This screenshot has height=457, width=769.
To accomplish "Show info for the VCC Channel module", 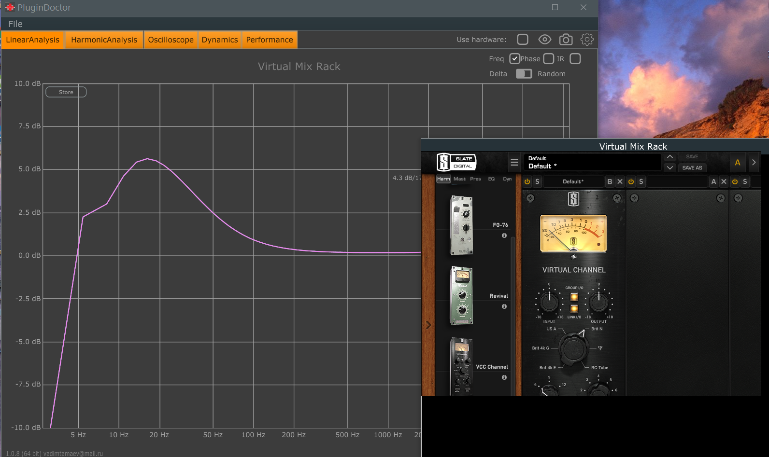I will click(x=504, y=377).
